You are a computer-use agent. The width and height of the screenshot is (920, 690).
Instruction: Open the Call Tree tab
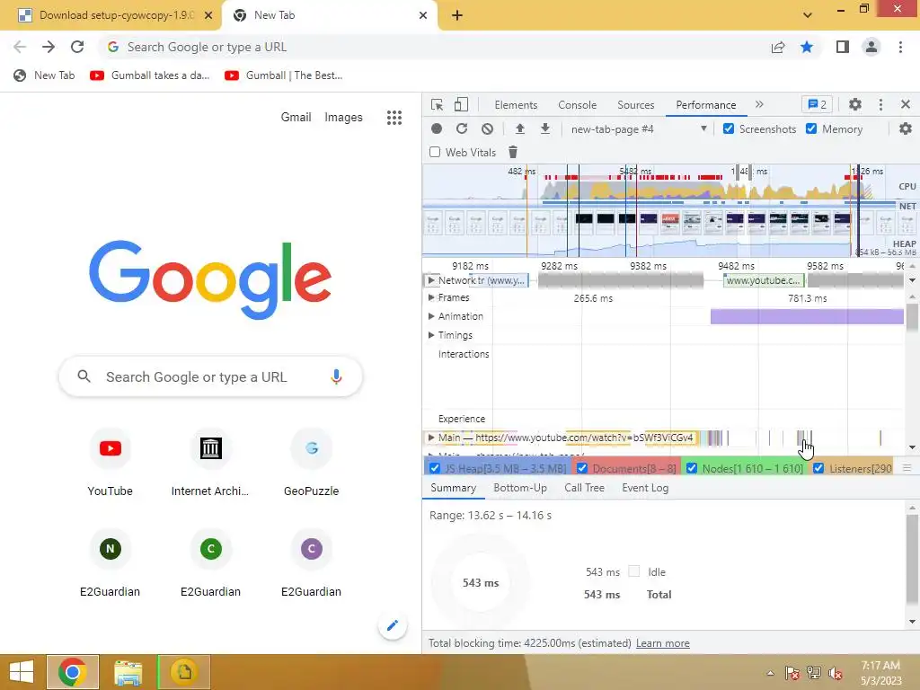point(584,488)
